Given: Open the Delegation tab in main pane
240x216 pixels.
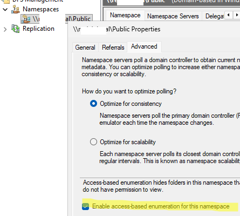Looking at the screenshot, I should click(x=214, y=16).
